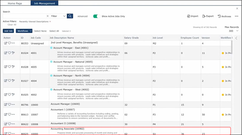This screenshot has width=242, height=135.
Task: Toggle Show Active Jobs Only switch
Action: pyautogui.click(x=97, y=16)
